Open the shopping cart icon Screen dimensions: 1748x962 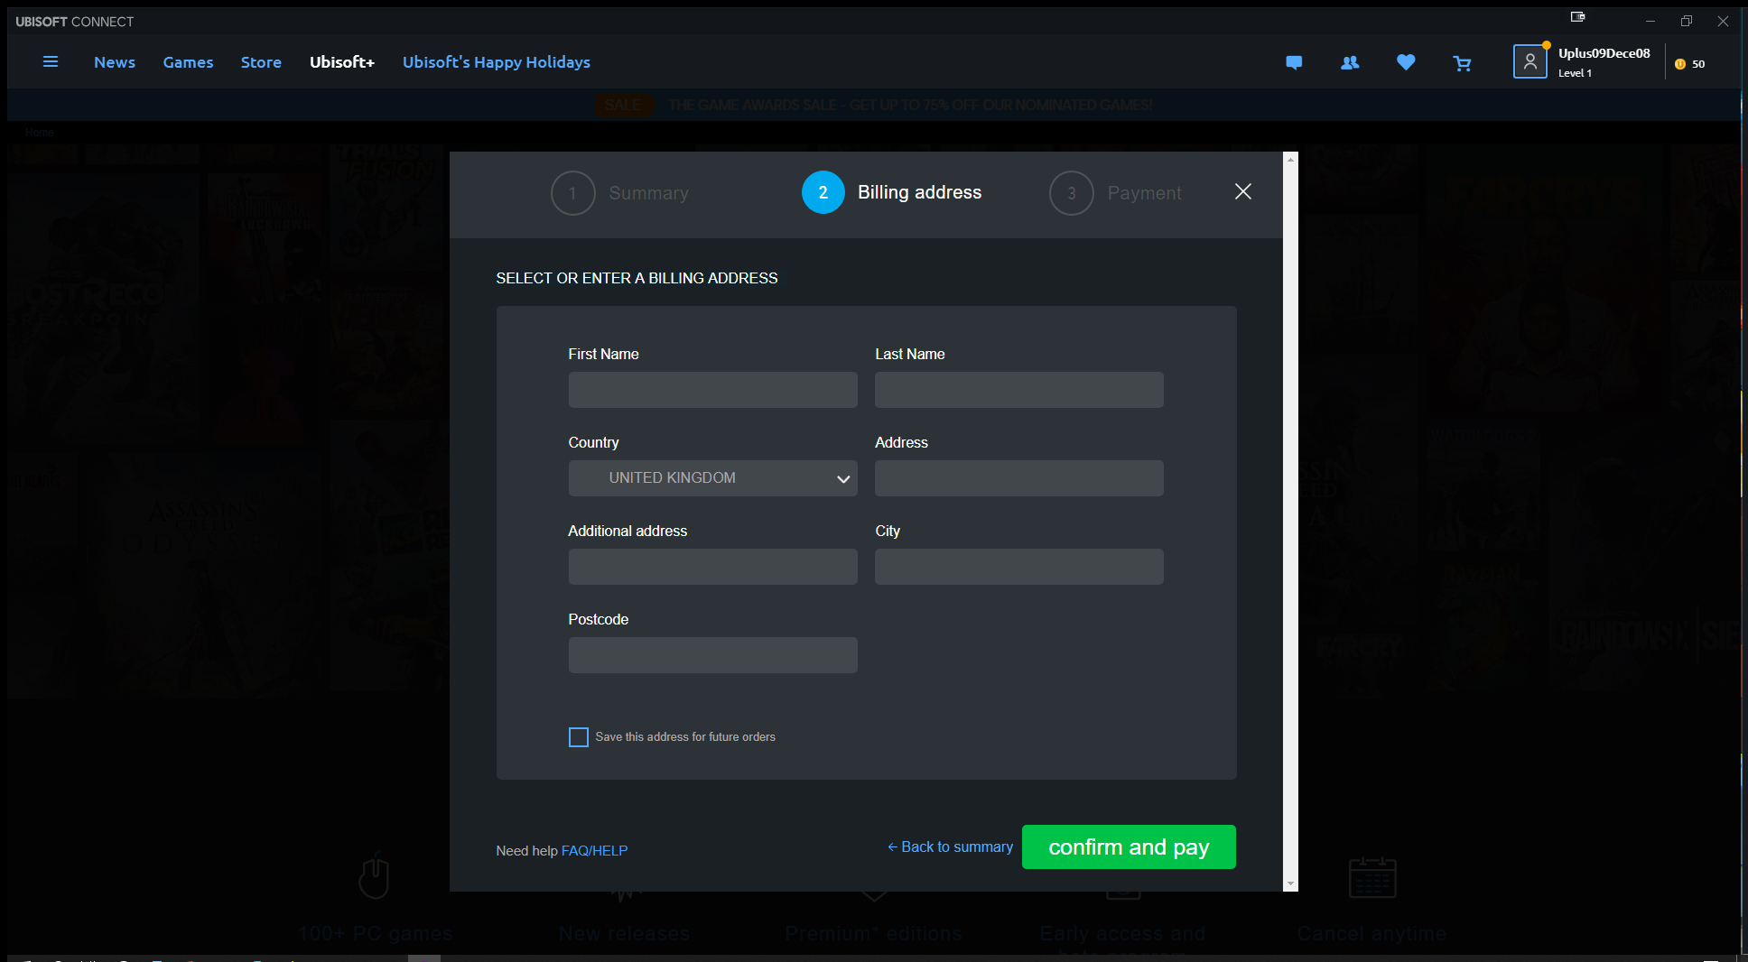1462,63
